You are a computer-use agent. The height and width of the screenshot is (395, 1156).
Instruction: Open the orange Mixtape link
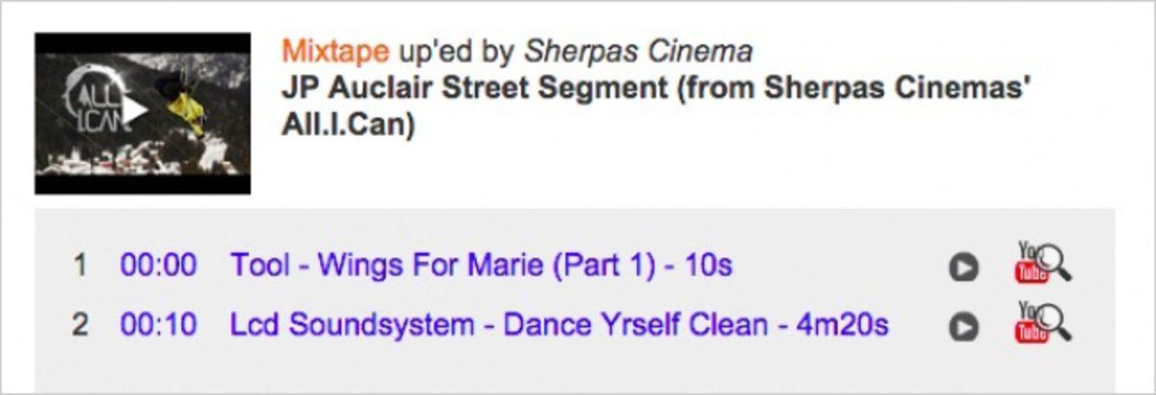pos(335,51)
